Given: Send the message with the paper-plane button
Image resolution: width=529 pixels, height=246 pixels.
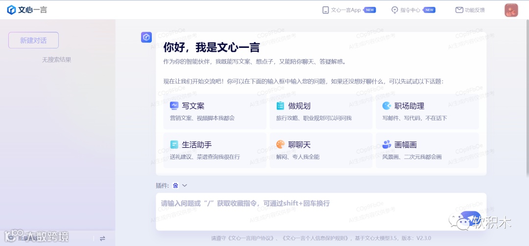Looking at the screenshot, I should coord(471,218).
